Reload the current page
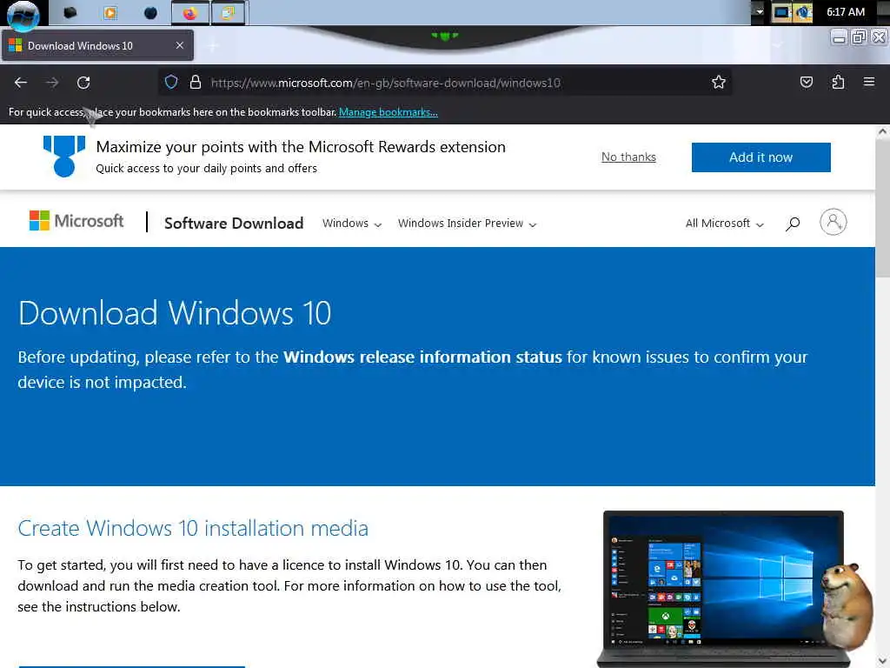 83,83
